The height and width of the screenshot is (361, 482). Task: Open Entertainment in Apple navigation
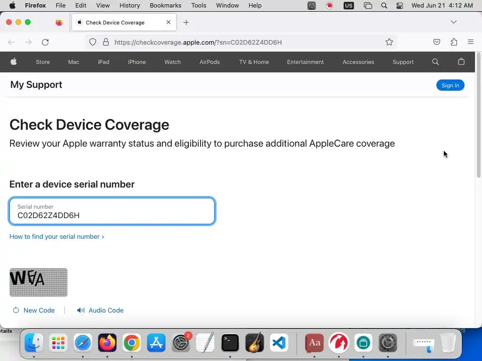point(305,62)
